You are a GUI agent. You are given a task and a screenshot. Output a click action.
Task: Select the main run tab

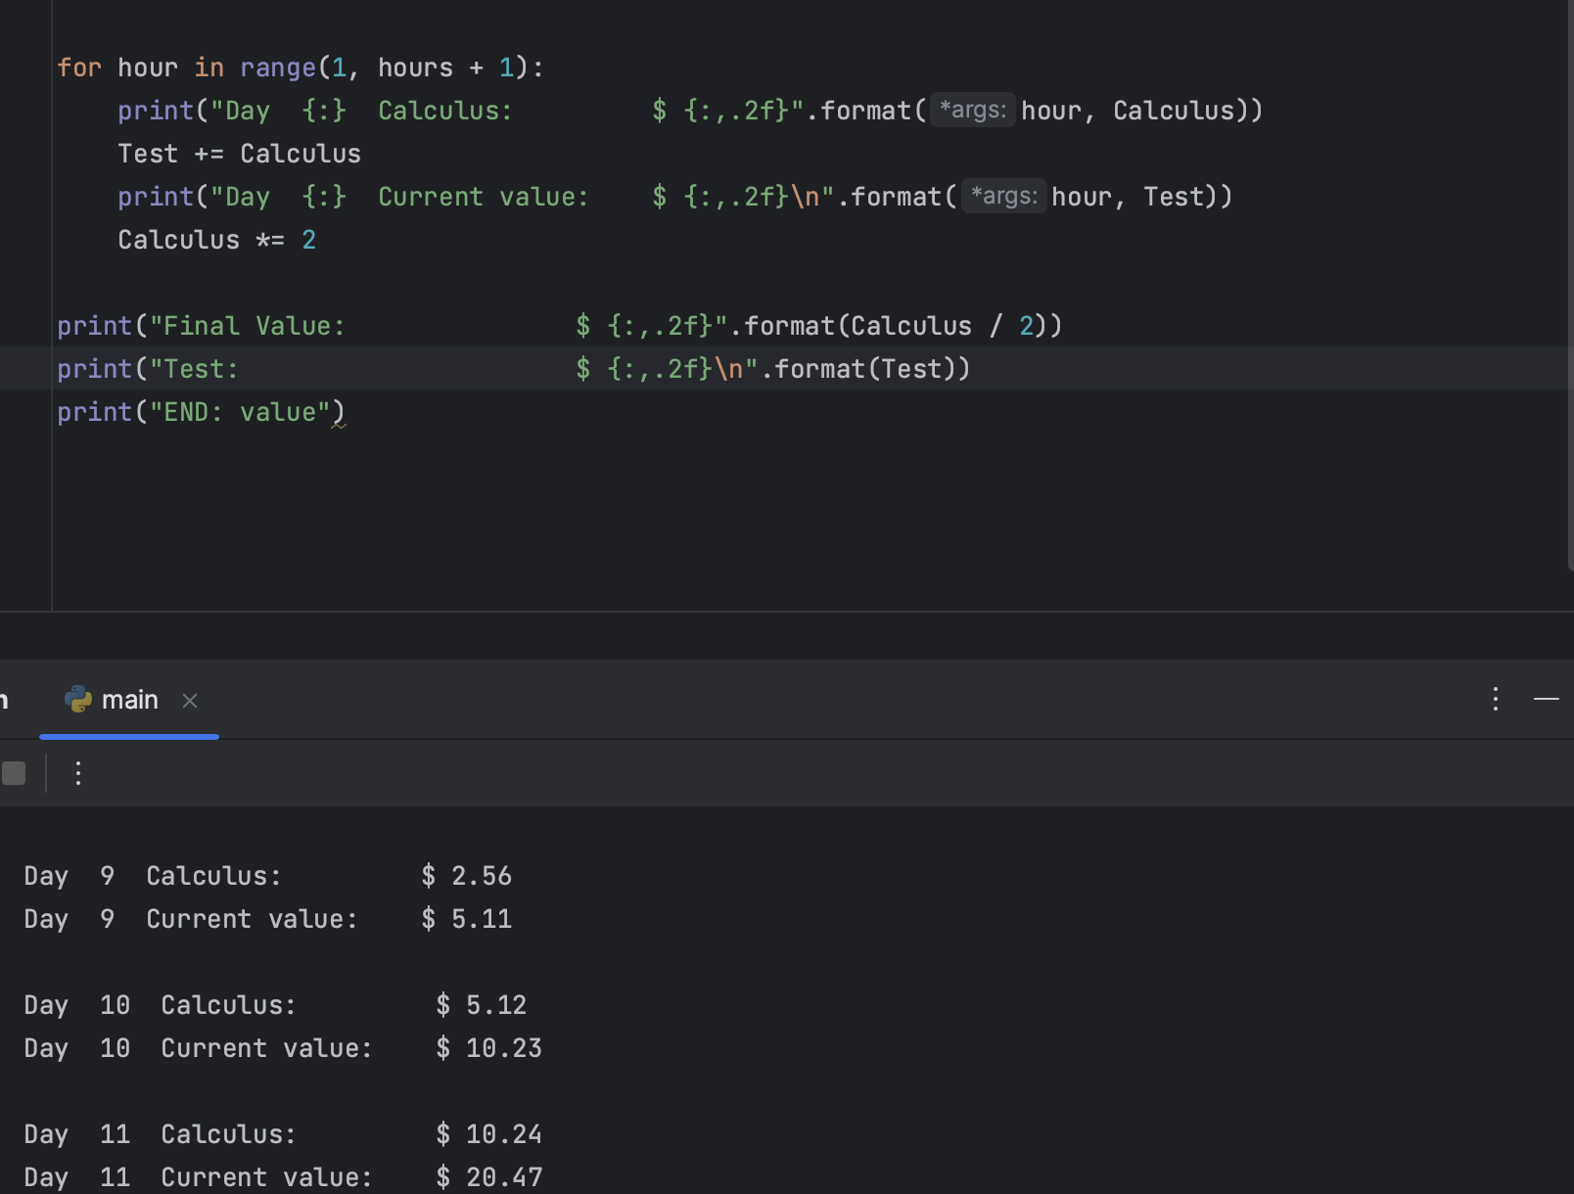[130, 700]
